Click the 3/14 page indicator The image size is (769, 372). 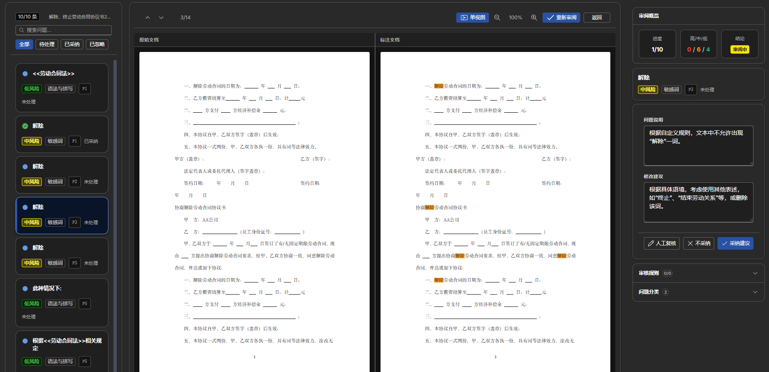tap(185, 18)
